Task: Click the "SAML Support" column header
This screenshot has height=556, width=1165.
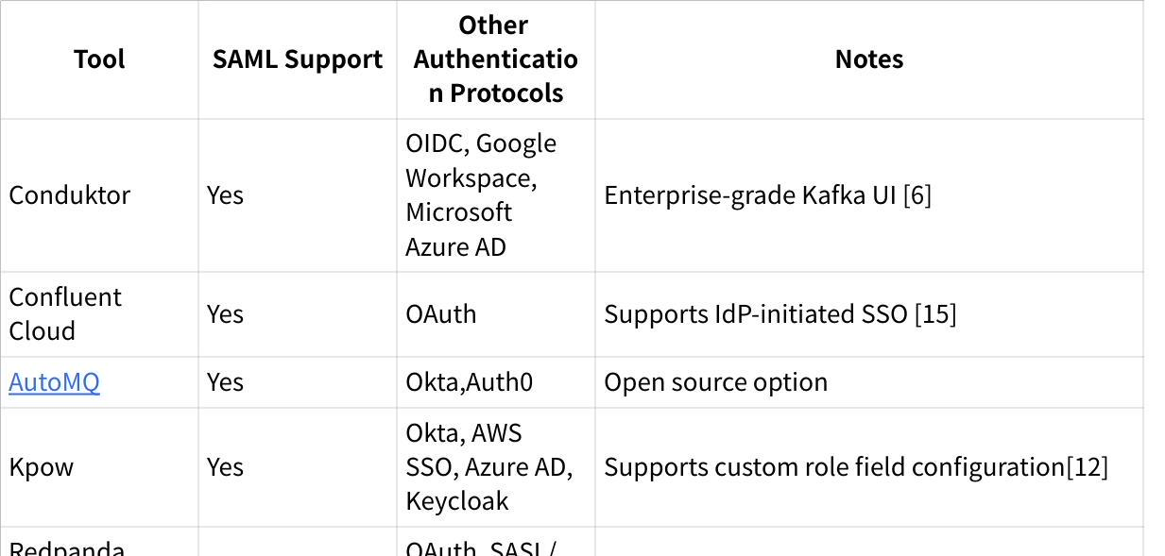Action: [297, 59]
